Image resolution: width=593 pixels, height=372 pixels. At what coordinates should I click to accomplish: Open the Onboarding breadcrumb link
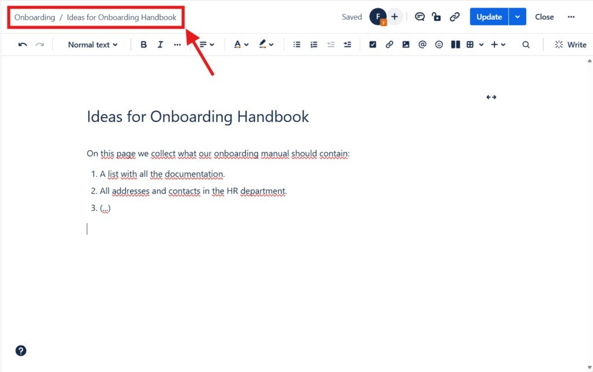pos(34,17)
